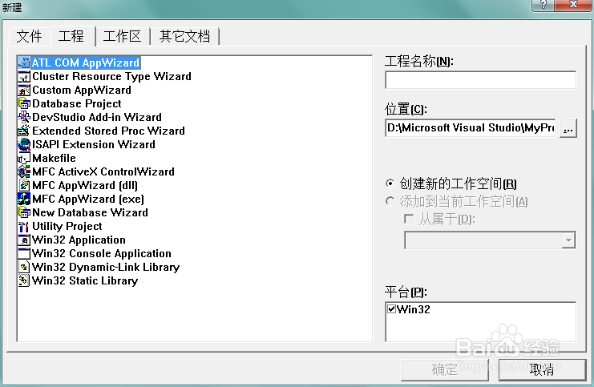The height and width of the screenshot is (387, 594).
Task: Click the 'Win32 Console Application' label
Action: click(x=102, y=254)
